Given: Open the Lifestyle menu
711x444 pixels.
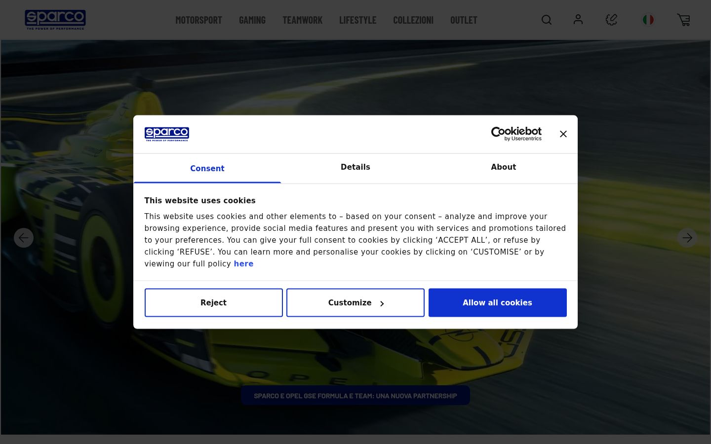Looking at the screenshot, I should click(x=358, y=20).
